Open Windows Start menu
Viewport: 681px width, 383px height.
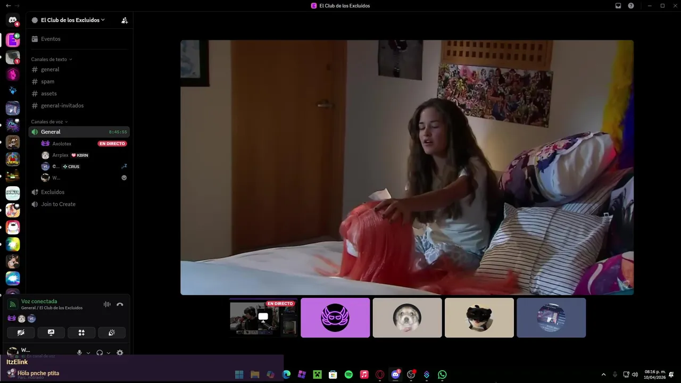[x=239, y=374]
